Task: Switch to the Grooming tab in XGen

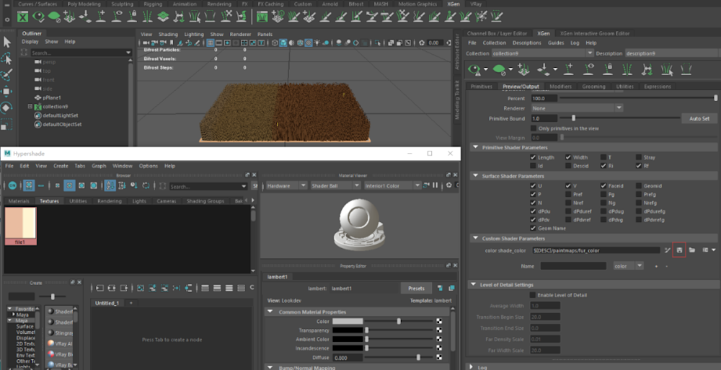Action: point(593,87)
